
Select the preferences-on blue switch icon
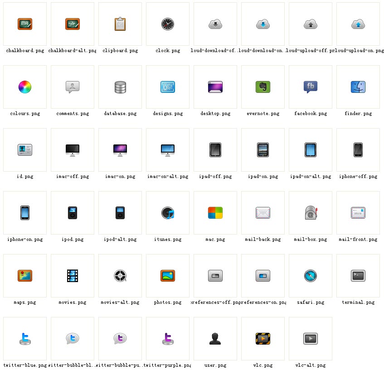263,276
